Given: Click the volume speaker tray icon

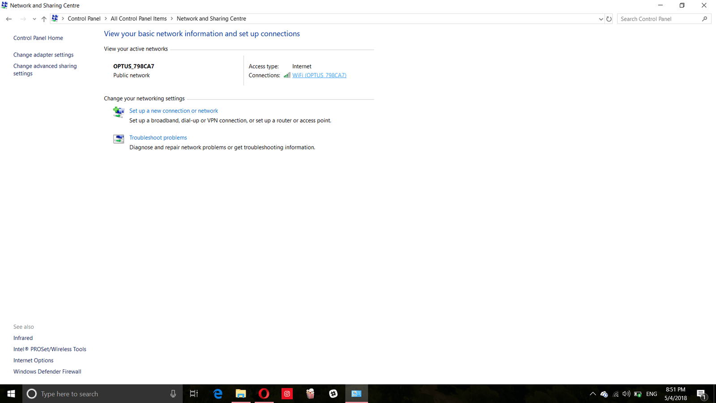Looking at the screenshot, I should [x=626, y=394].
